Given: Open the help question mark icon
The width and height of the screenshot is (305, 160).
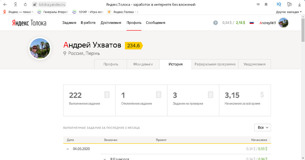Looking at the screenshot, I should [x=216, y=23].
